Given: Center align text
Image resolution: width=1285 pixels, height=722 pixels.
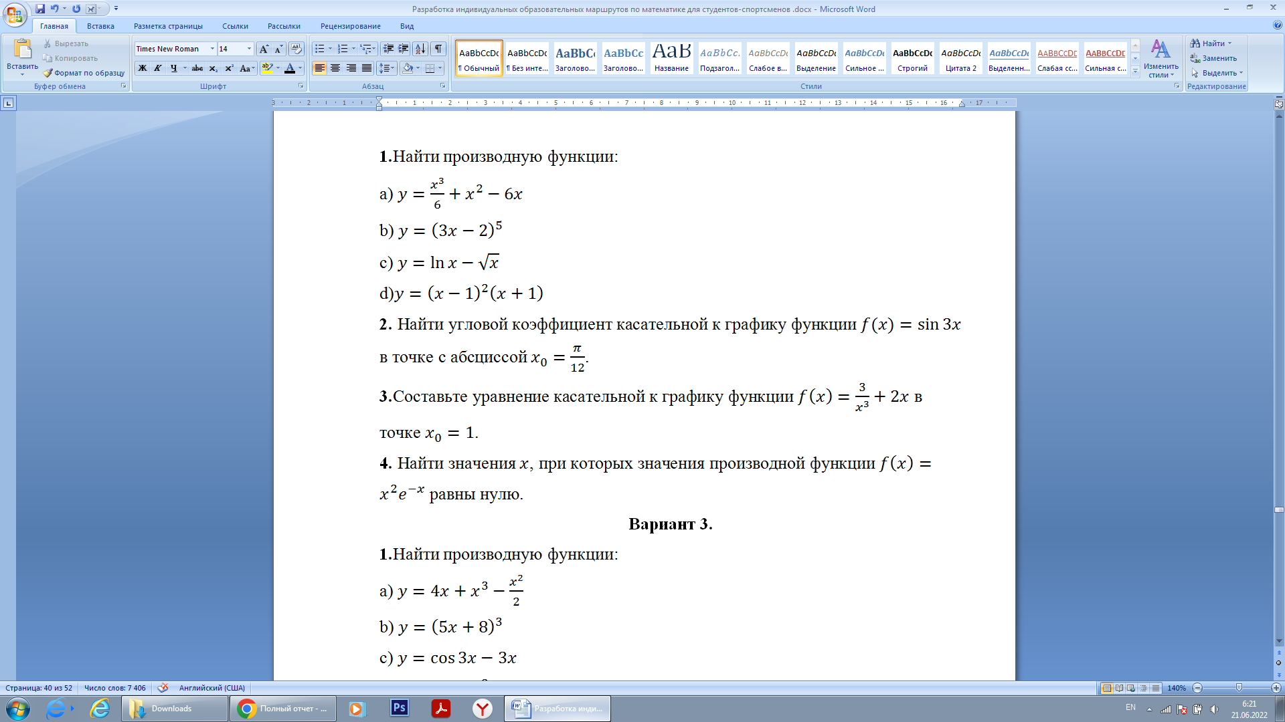Looking at the screenshot, I should click(x=335, y=68).
